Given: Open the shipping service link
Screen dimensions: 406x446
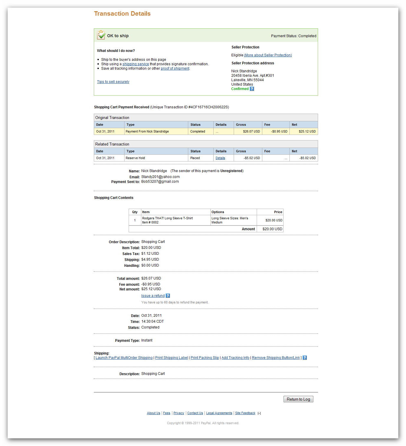Looking at the screenshot, I should (136, 64).
